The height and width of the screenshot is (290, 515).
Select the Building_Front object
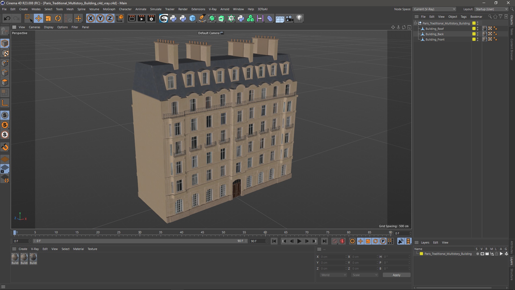click(435, 39)
